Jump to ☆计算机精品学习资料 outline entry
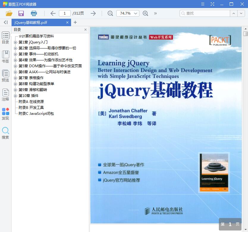The height and width of the screenshot is (232, 248). [36, 36]
